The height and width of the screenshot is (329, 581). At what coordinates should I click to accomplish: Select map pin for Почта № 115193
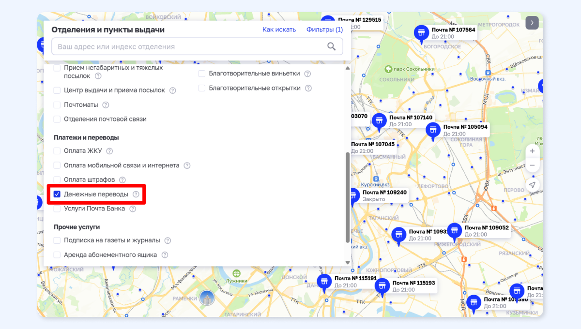coord(382,286)
